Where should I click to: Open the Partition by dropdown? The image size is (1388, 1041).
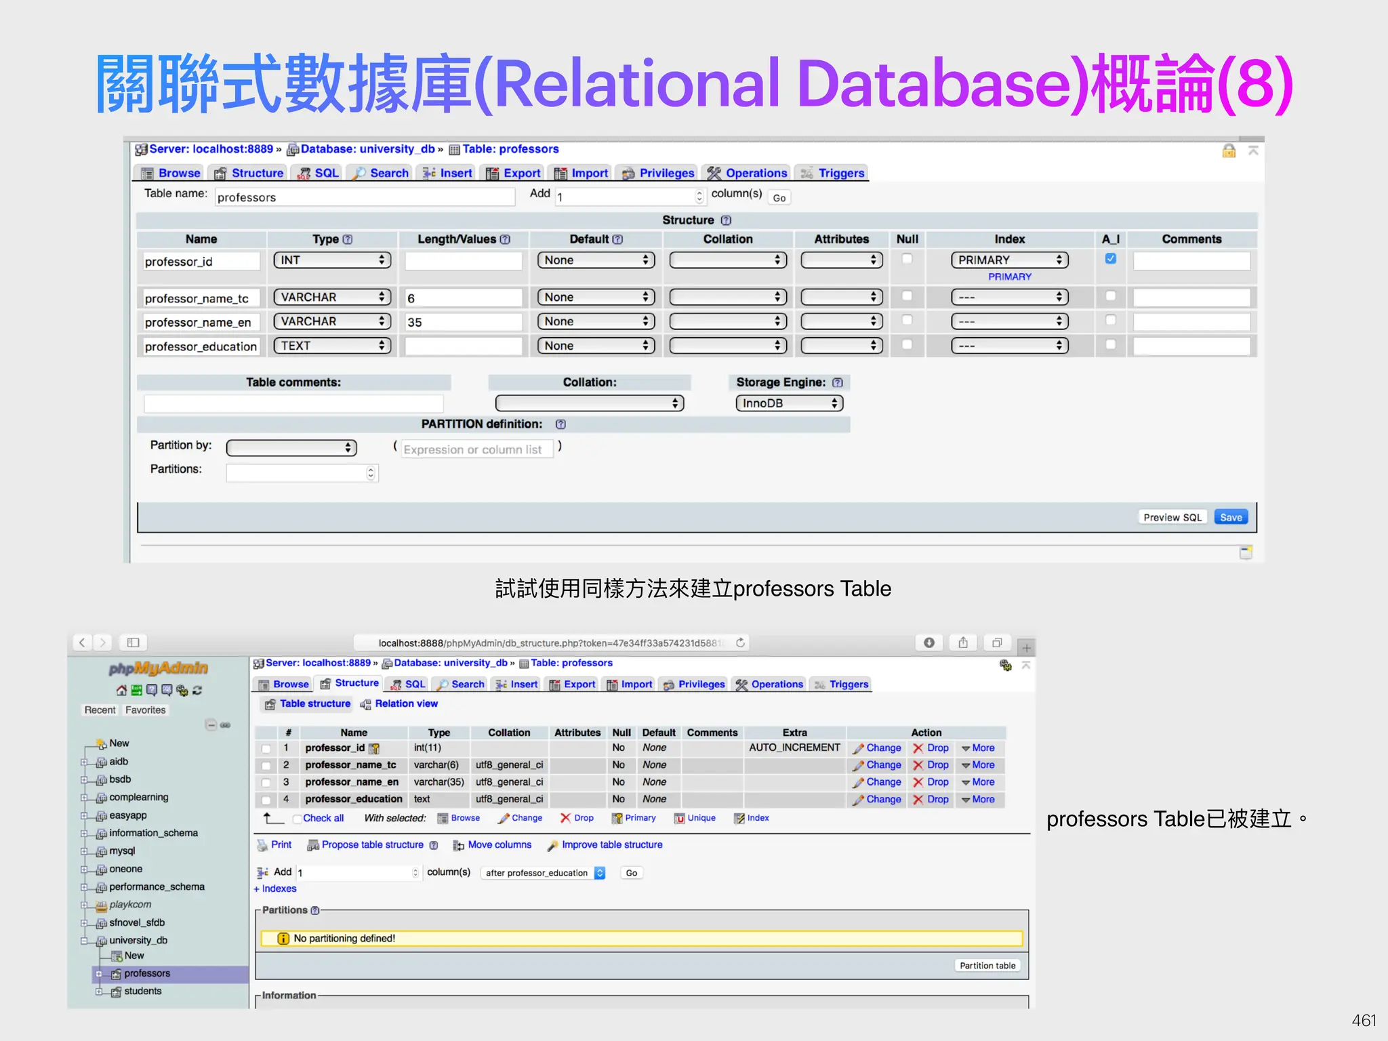291,448
